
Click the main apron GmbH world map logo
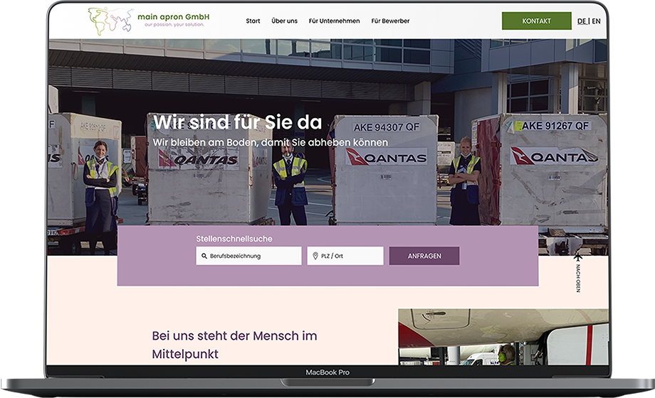coord(111,21)
